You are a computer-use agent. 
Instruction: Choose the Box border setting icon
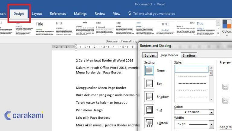point(149,83)
